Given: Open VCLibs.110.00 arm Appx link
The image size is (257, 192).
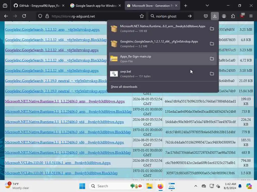Looking at the screenshot, I should pos(58,163).
